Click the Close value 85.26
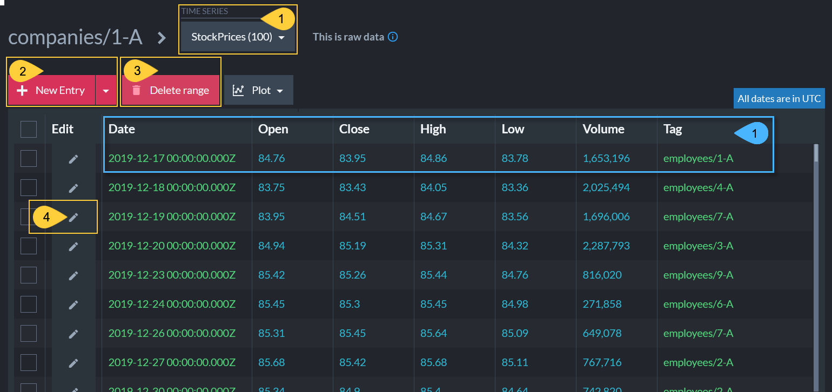The image size is (832, 392). click(x=352, y=275)
